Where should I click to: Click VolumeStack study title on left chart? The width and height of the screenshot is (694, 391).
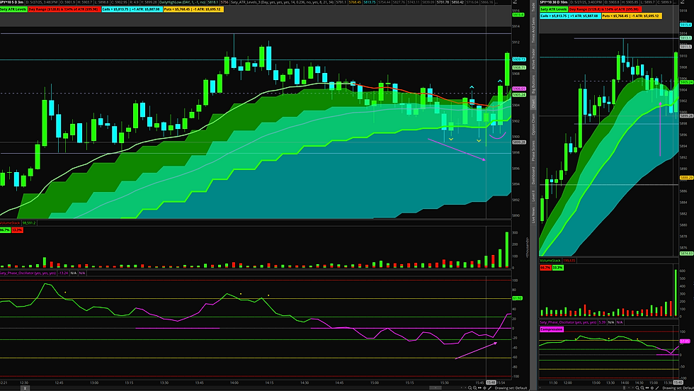coord(10,222)
